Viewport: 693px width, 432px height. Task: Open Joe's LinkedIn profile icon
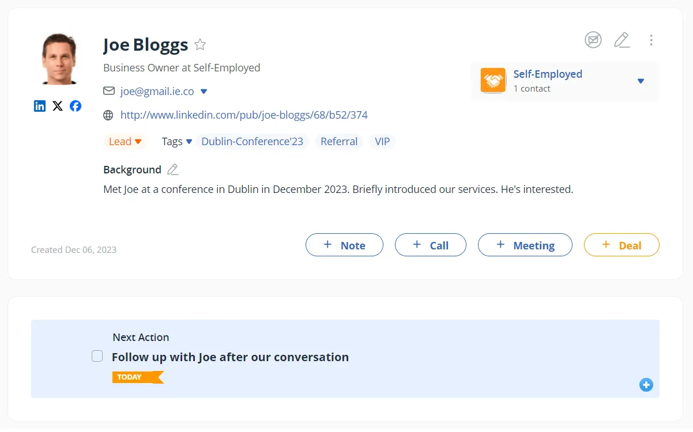pyautogui.click(x=40, y=106)
